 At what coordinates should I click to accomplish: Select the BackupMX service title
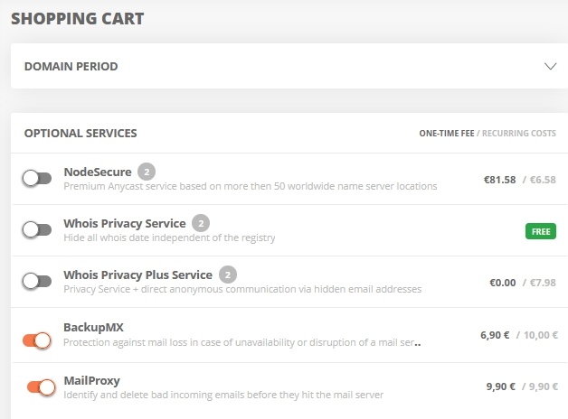[93, 328]
